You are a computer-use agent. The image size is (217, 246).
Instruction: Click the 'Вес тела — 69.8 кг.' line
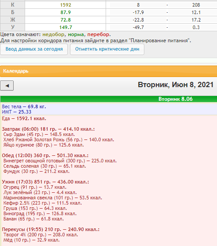pos(24,106)
